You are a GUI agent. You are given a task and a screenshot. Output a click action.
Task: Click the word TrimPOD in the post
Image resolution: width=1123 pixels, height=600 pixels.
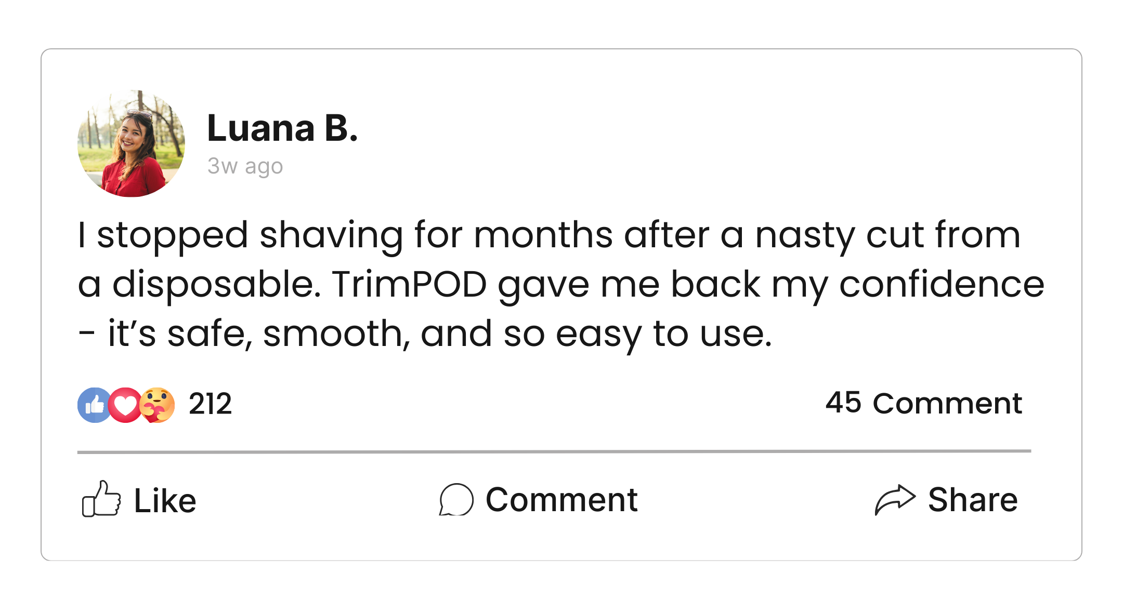(409, 285)
